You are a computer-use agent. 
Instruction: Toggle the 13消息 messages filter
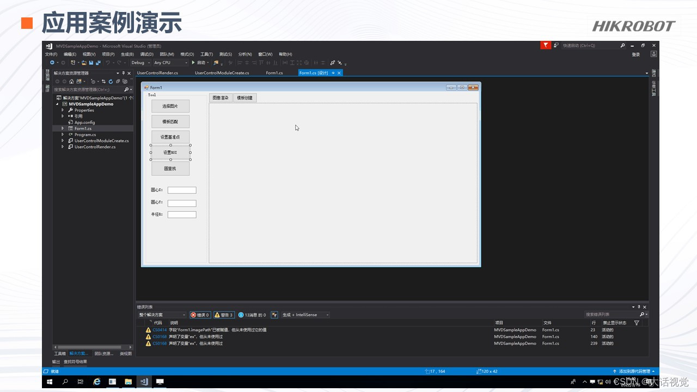tap(252, 315)
